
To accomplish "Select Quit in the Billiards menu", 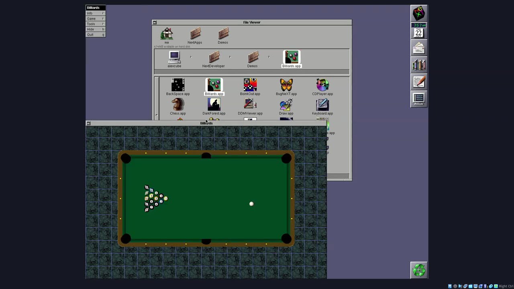I will pyautogui.click(x=96, y=35).
